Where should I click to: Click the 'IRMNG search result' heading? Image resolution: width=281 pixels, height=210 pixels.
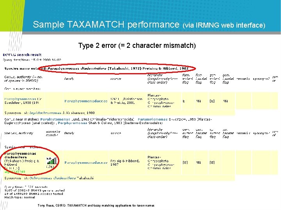pyautogui.click(x=22, y=55)
